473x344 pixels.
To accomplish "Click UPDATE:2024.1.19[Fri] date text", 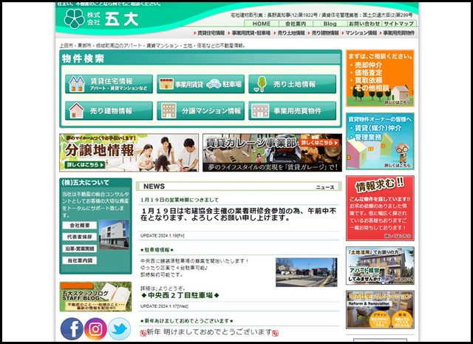I will (x=163, y=235).
